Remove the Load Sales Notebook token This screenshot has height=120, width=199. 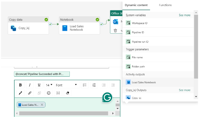(x=42, y=104)
